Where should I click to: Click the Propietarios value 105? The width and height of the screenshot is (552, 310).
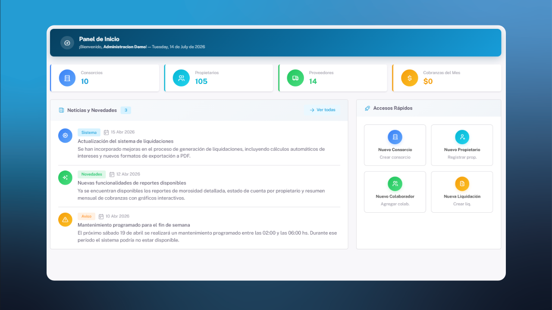tap(201, 81)
